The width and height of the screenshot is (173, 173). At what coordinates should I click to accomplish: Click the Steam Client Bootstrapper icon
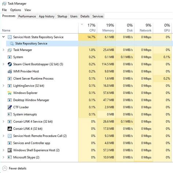pos(9,64)
